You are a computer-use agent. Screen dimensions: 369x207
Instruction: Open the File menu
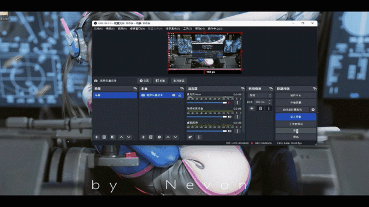(x=98, y=29)
